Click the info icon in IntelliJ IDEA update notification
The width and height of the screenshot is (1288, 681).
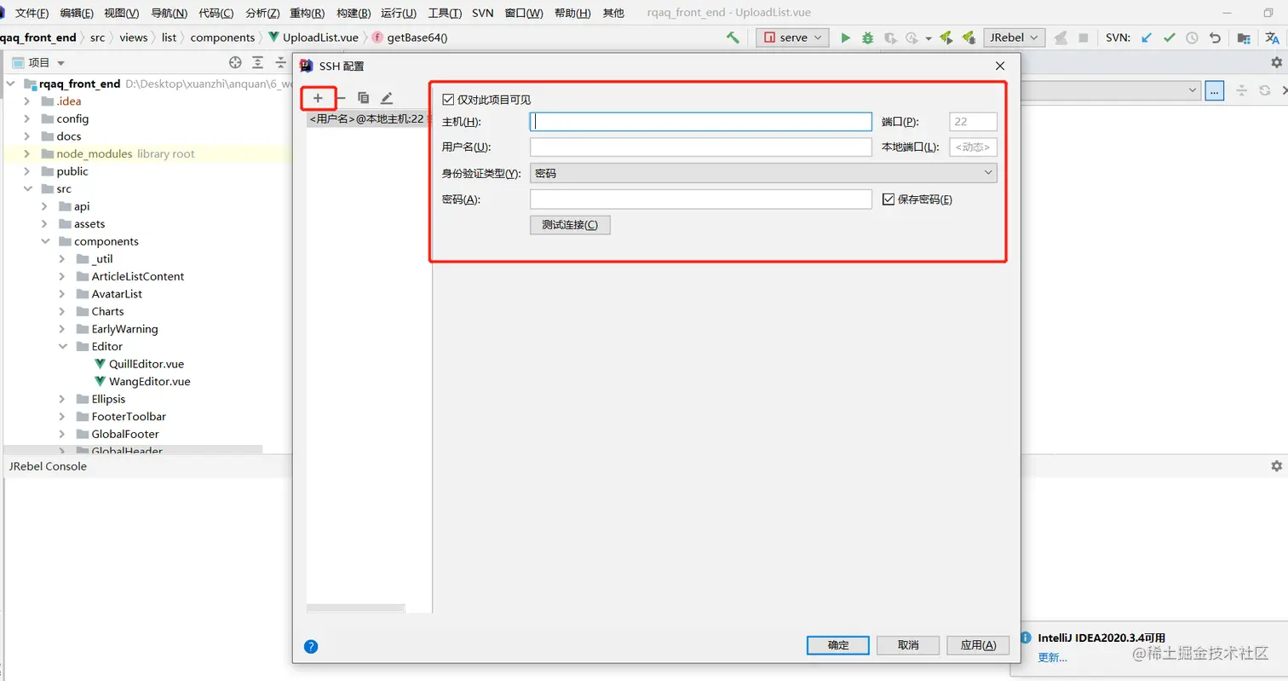(x=1026, y=638)
